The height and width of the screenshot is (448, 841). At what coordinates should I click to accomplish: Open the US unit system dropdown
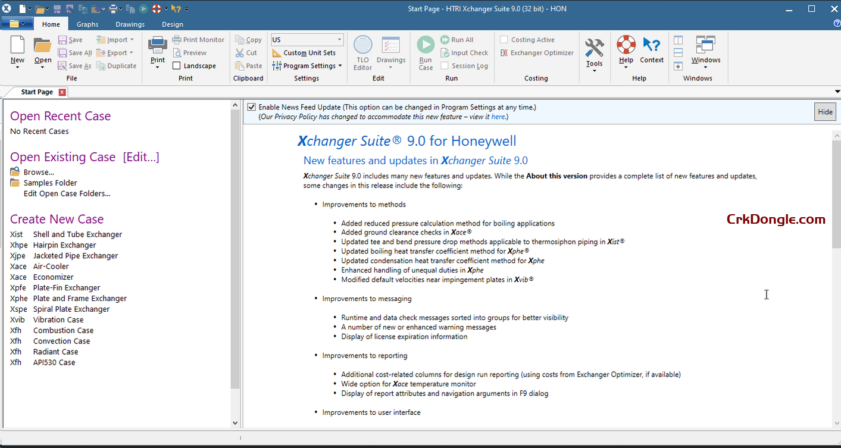point(340,39)
